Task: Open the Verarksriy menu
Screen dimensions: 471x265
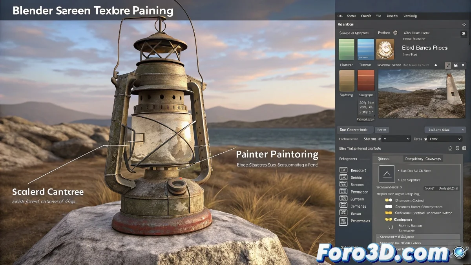Action: [410, 16]
